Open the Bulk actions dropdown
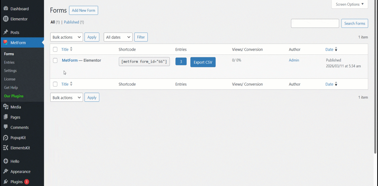 click(66, 37)
